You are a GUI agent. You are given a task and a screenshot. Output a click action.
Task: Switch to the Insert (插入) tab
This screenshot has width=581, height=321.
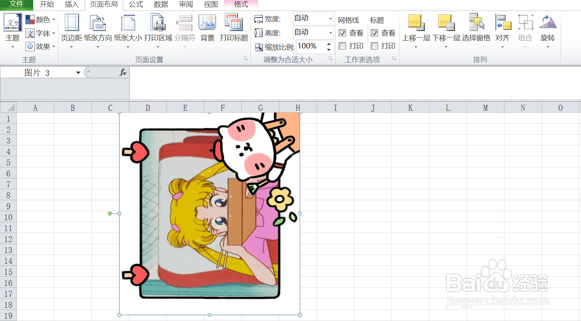pos(72,4)
